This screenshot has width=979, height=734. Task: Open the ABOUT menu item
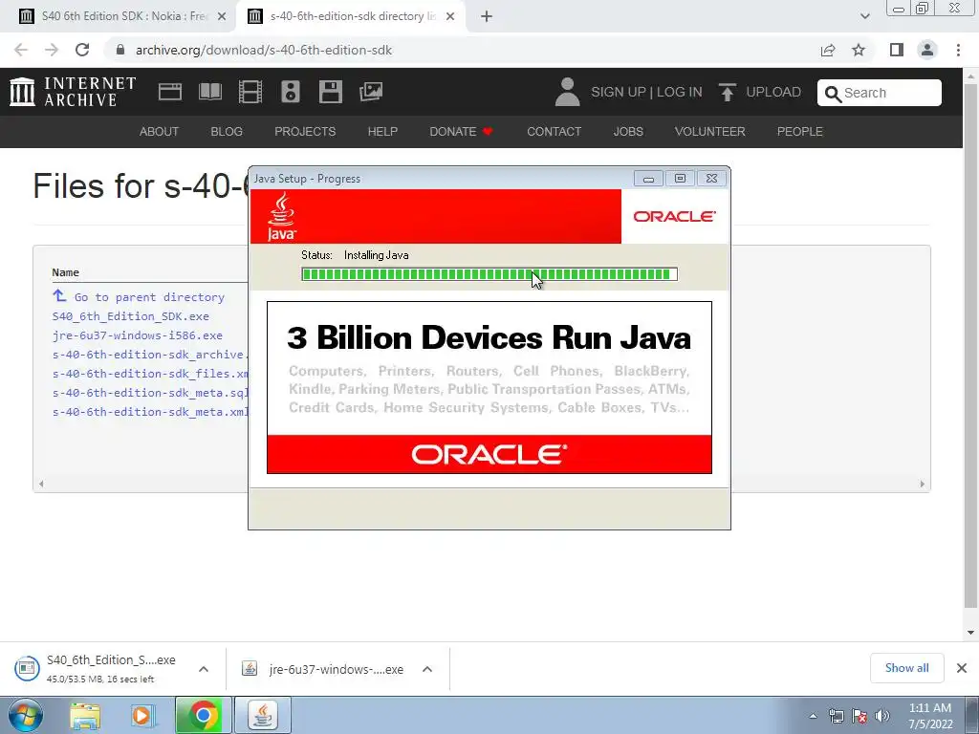160,132
